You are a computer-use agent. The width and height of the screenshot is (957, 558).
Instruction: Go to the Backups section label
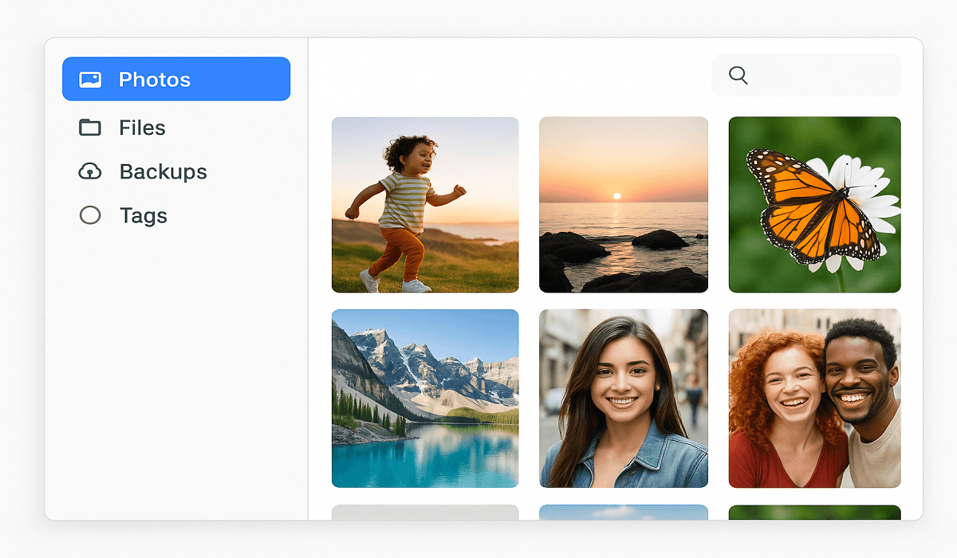[x=163, y=171]
